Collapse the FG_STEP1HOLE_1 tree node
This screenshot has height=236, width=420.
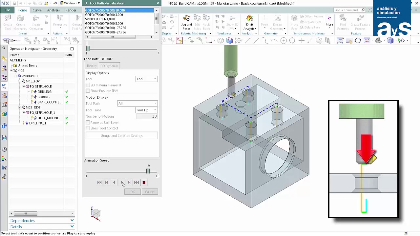[24, 113]
